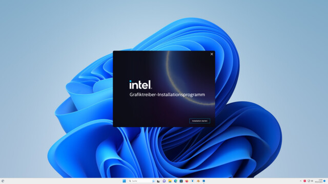328x184 pixels.
Task: Open Task View from the taskbar
Action: coord(158,181)
